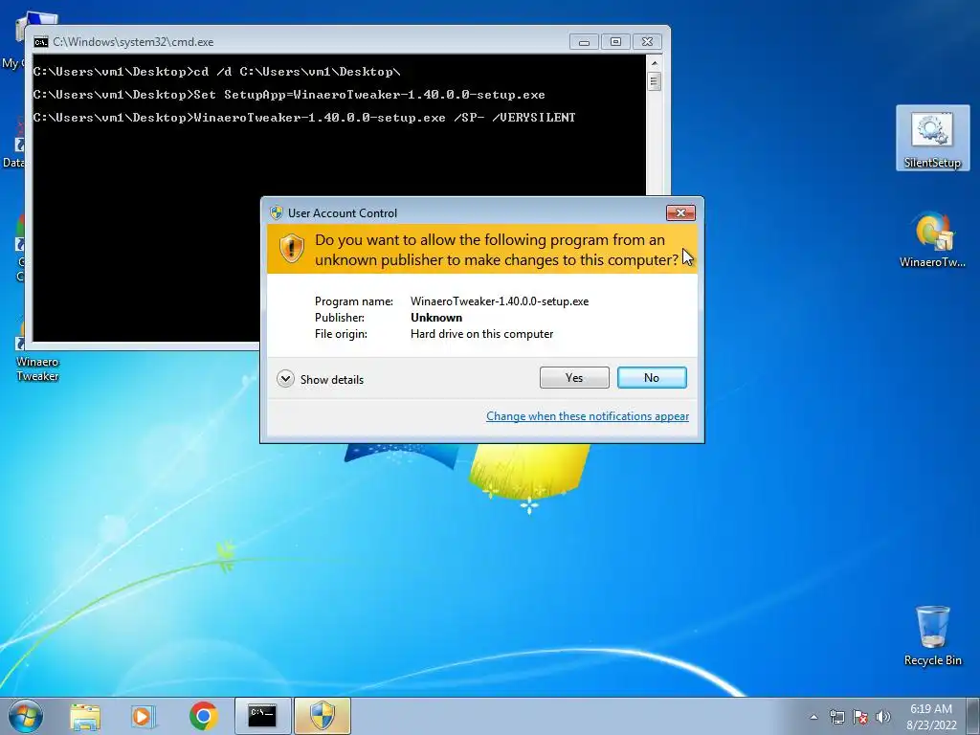The image size is (980, 735).
Task: Click the 'cd /d' command line in cmd
Action: coord(217,71)
